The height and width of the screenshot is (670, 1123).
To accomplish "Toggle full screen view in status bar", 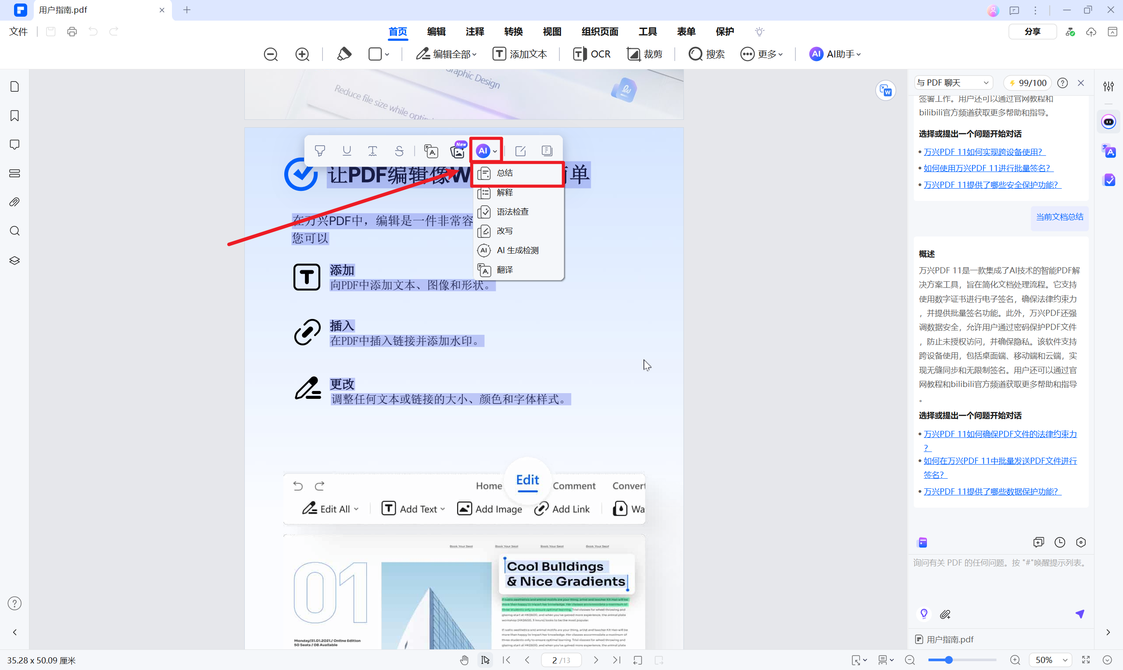I will coord(1086,660).
